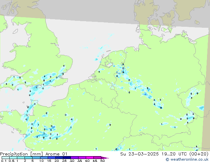The width and height of the screenshot is (210, 162).
Task: Choose the magenta 40–45 mm legend swatch
Action: click(x=90, y=158)
